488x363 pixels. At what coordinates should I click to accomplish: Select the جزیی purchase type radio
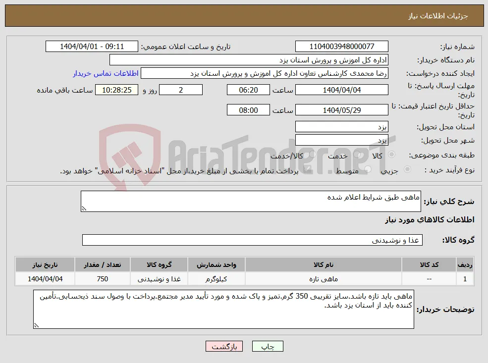pos(407,169)
